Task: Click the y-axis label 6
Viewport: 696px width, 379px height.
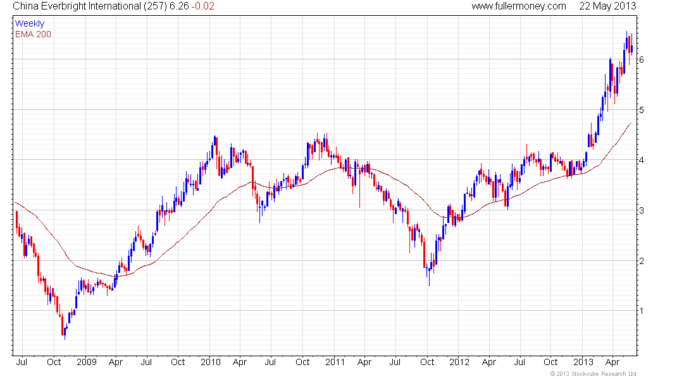Action: (x=642, y=59)
